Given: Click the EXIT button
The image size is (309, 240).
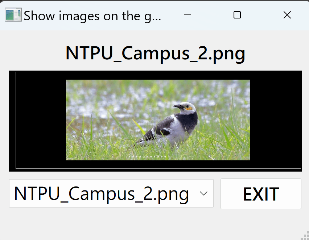Looking at the screenshot, I should click(261, 194).
